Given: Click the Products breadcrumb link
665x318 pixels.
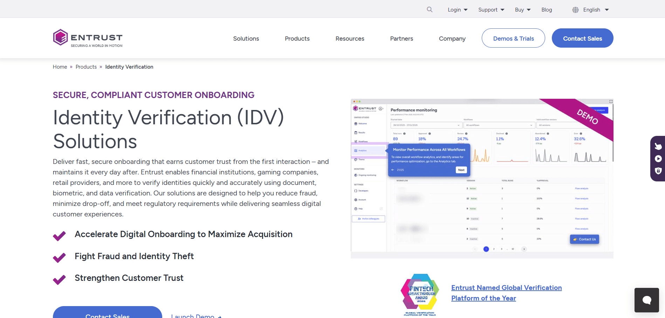Looking at the screenshot, I should tap(86, 67).
